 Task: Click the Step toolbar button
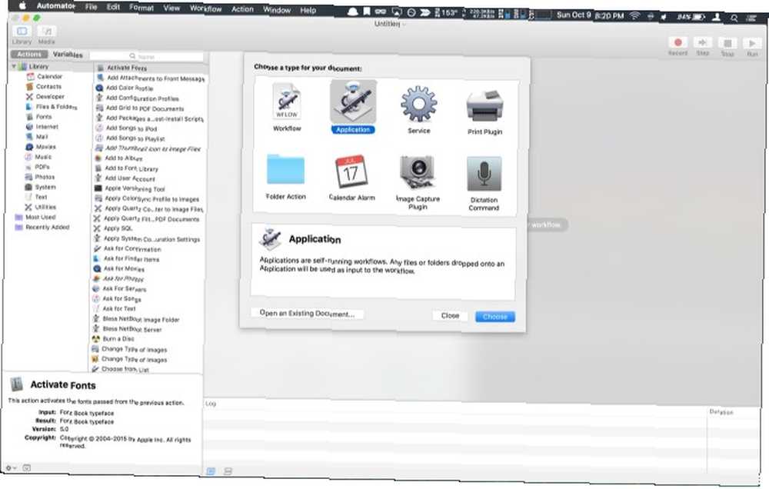tap(703, 46)
